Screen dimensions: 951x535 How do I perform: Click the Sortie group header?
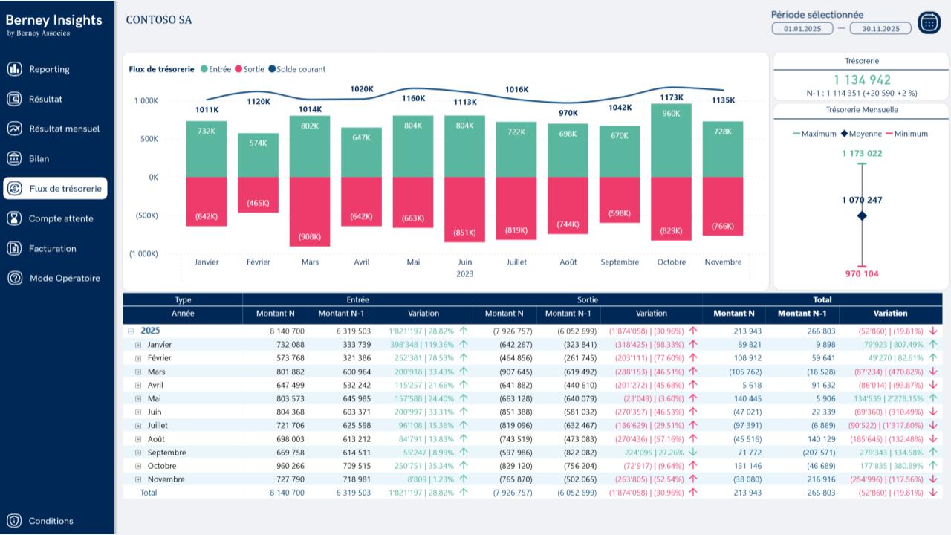point(588,300)
